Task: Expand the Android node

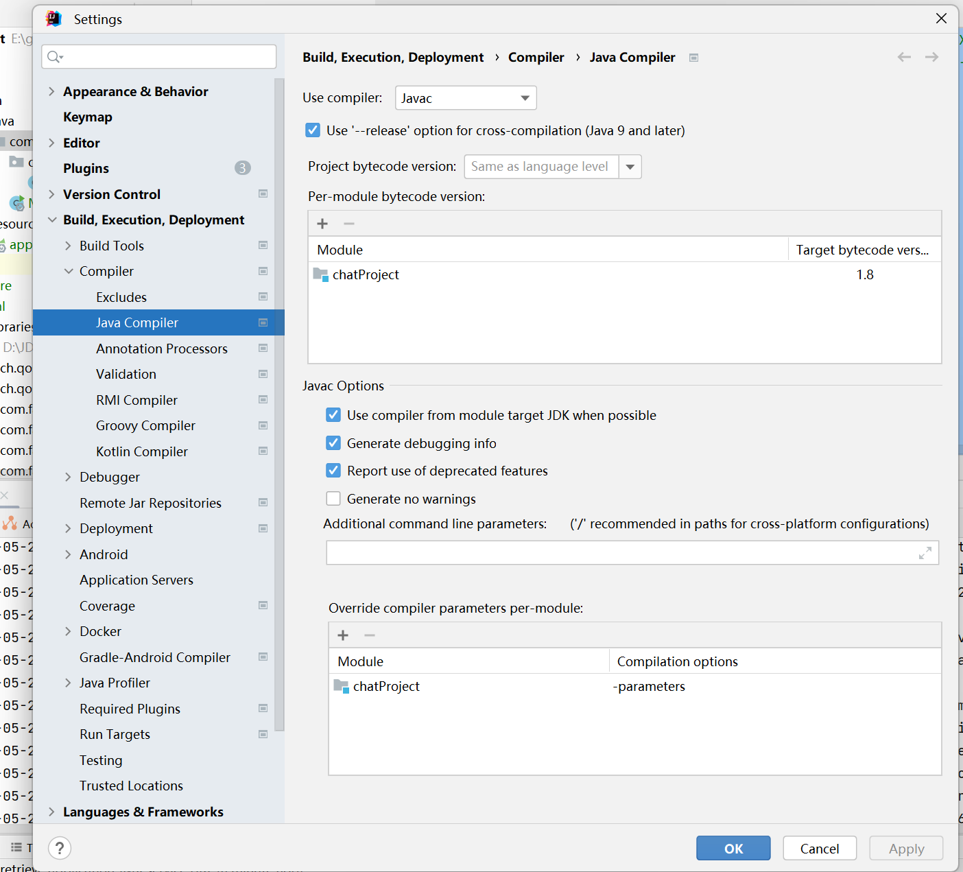Action: (x=68, y=554)
